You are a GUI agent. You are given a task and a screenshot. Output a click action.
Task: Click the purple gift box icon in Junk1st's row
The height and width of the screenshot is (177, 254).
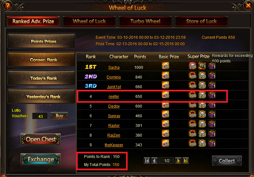tap(212, 85)
